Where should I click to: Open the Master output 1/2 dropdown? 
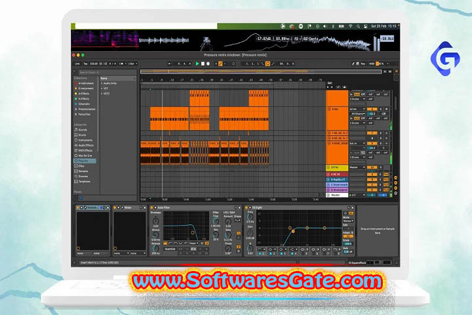click(x=357, y=195)
